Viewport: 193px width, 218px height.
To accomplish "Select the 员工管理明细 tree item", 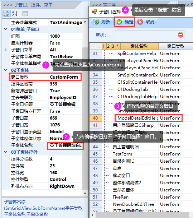I will [126, 147].
